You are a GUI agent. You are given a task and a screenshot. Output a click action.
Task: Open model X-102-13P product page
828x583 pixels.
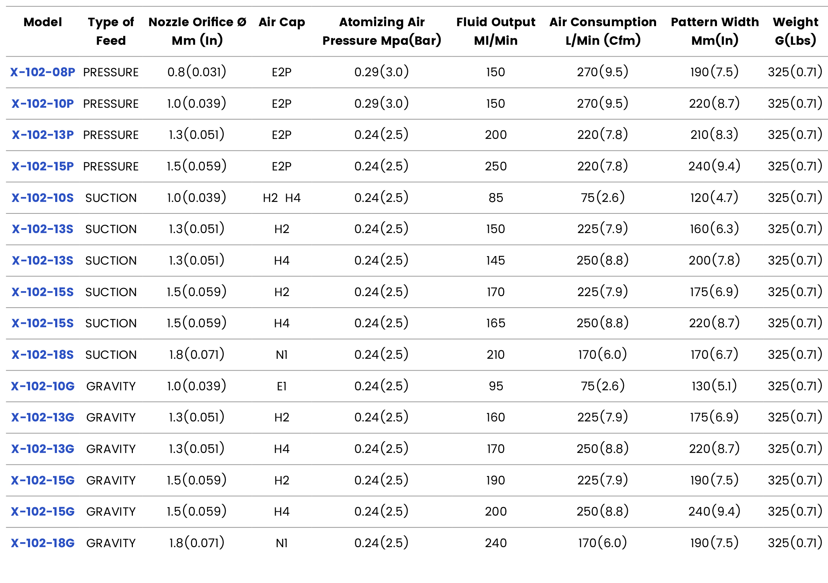43,135
